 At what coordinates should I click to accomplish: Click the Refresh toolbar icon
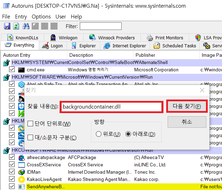[x=16, y=26]
